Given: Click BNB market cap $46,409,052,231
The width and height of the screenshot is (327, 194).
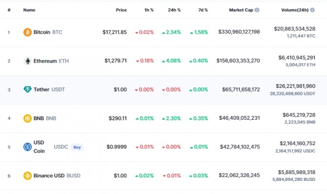Looking at the screenshot, I should [240, 118].
